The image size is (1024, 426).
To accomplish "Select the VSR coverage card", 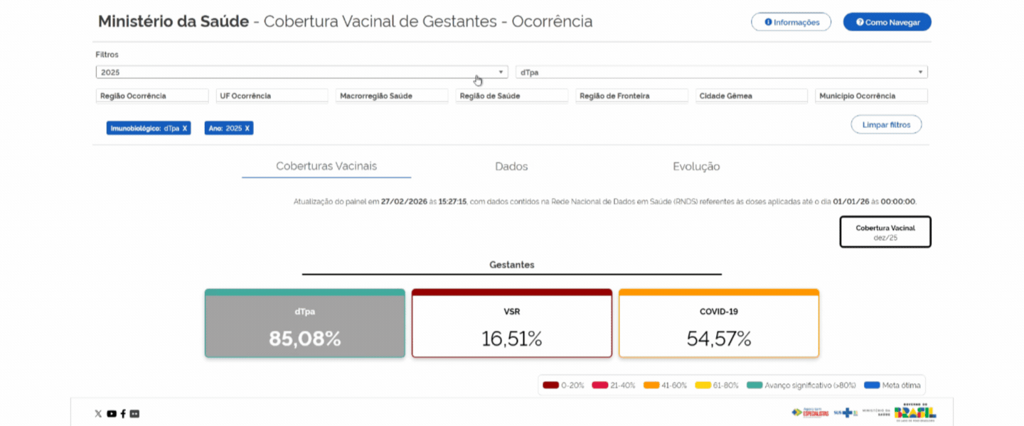I will coord(511,324).
